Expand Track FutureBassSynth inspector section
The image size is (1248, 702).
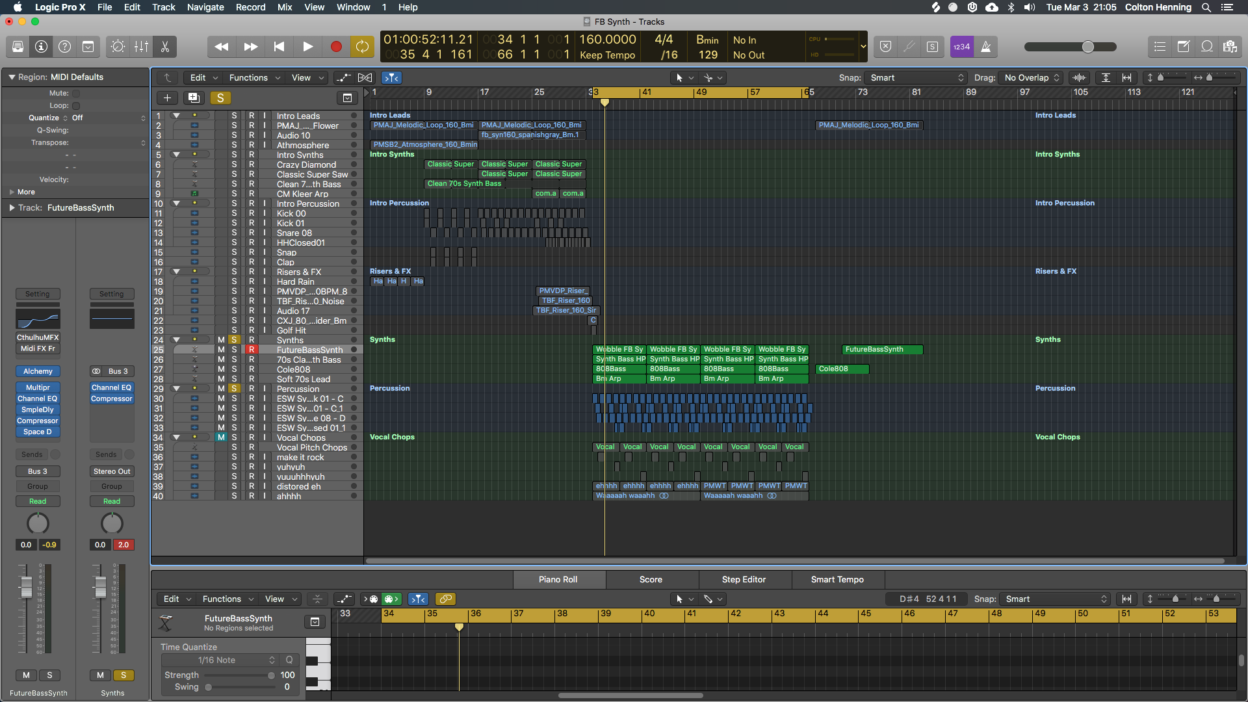tap(12, 208)
